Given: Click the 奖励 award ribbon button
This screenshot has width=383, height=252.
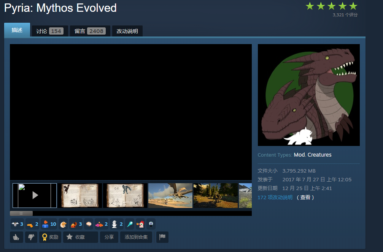Looking at the screenshot, I should (x=50, y=237).
